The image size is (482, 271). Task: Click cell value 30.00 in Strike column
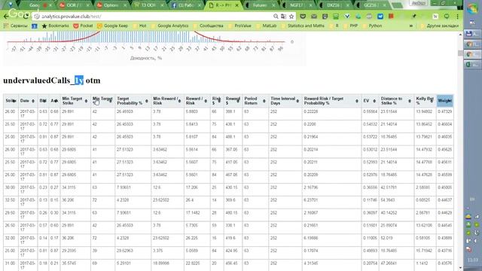coord(10,187)
